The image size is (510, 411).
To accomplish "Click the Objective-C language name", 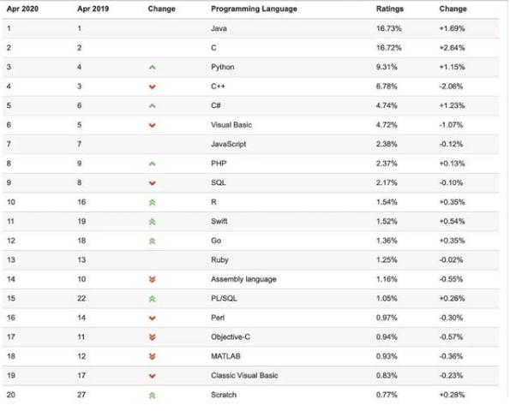I will pos(231,337).
